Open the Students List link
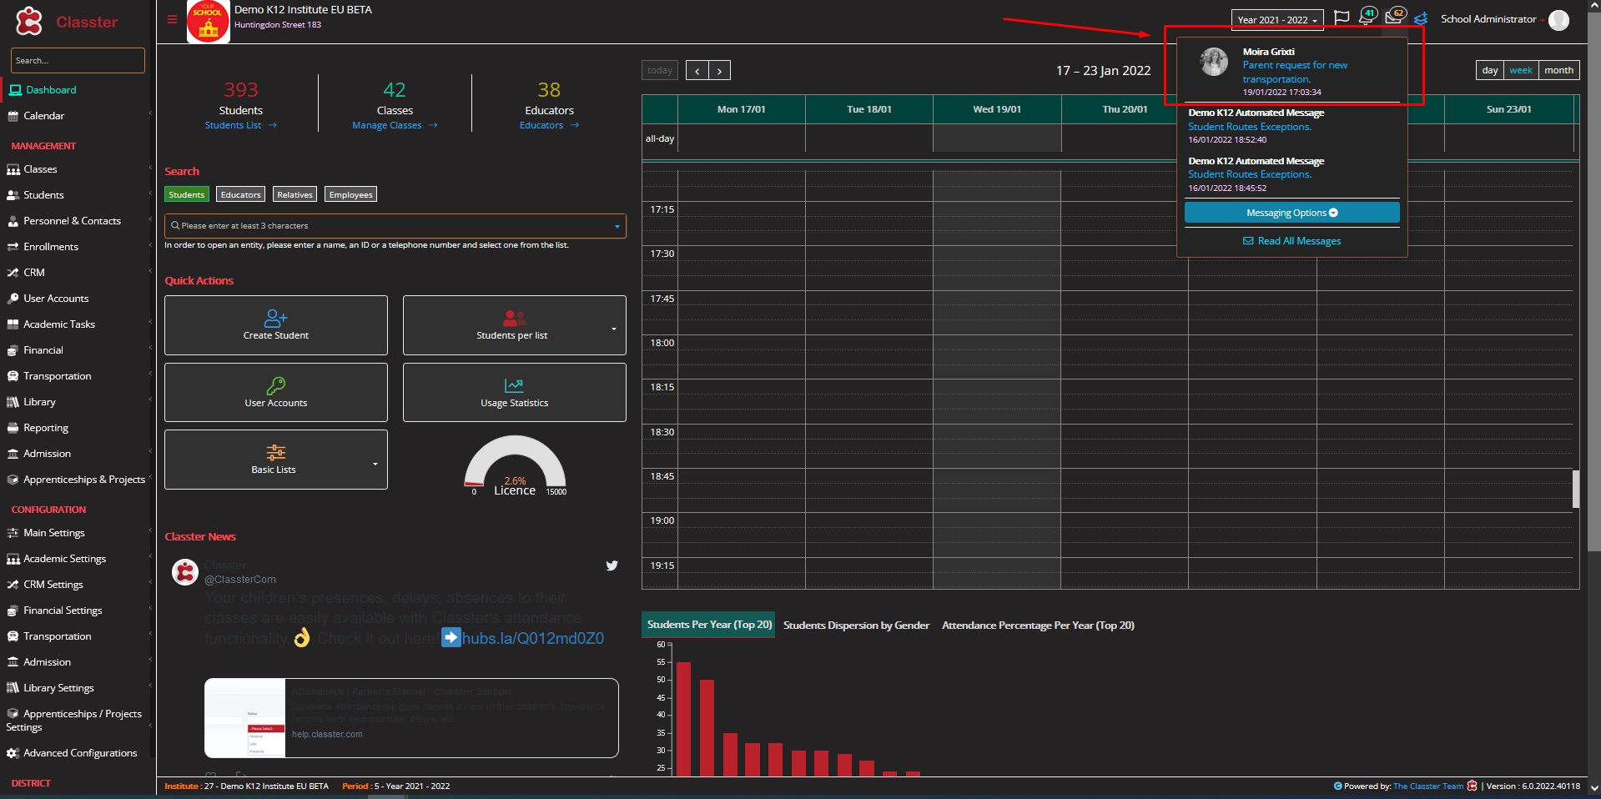1601x799 pixels. point(240,125)
